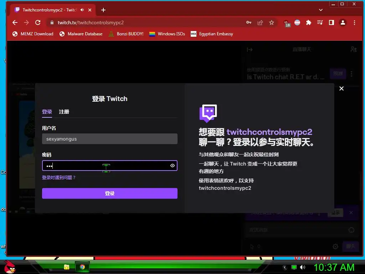This screenshot has width=365, height=274.
Task: Show the password with the eye icon
Action: (x=173, y=166)
